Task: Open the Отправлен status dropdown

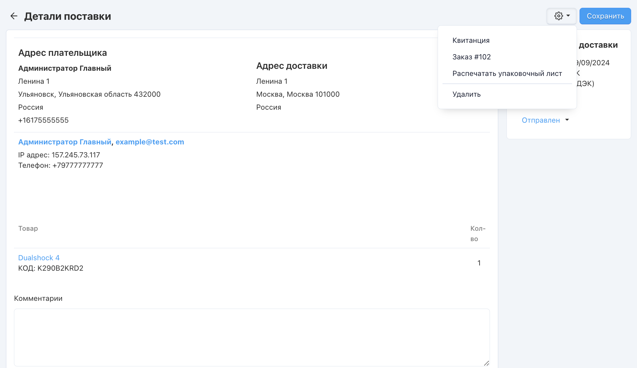Action: [x=541, y=120]
